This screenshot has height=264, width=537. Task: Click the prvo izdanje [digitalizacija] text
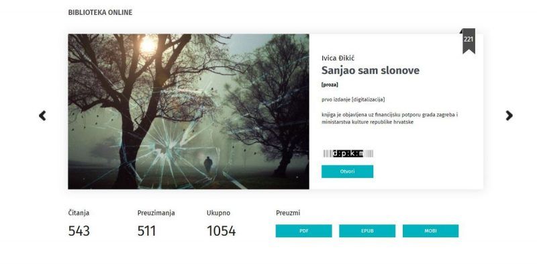(x=353, y=99)
